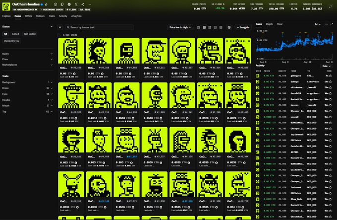Switch to the Activity tab

[63, 16]
